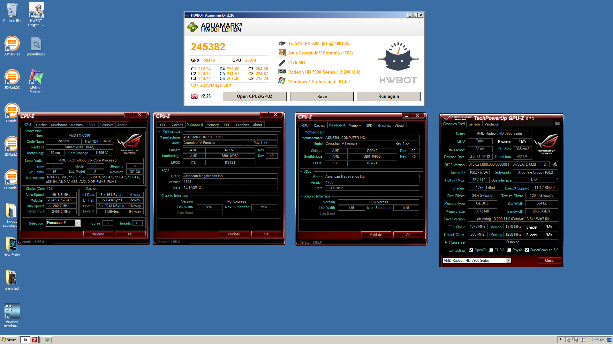Click the BIOS save chip icon in GPU-Z
This screenshot has height=344, width=613.
point(555,165)
